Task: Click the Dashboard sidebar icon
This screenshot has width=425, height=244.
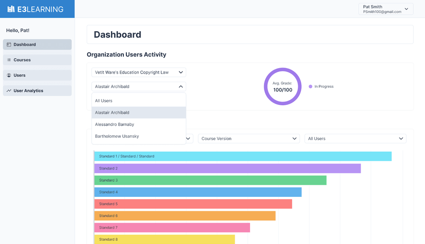Action: click(x=9, y=45)
